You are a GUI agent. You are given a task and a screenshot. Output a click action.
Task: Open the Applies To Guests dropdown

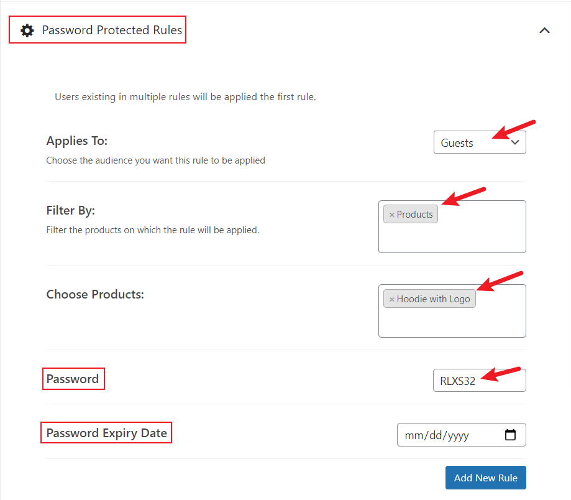point(480,142)
